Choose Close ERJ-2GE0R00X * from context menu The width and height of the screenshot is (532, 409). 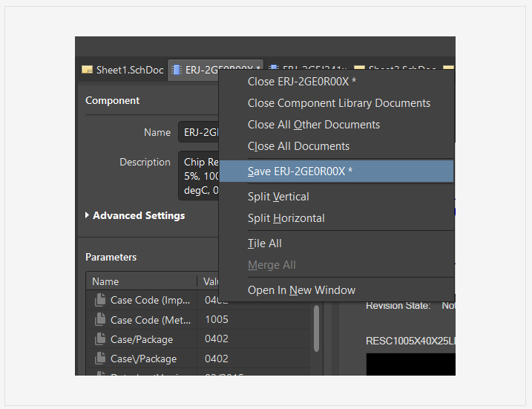coord(337,82)
